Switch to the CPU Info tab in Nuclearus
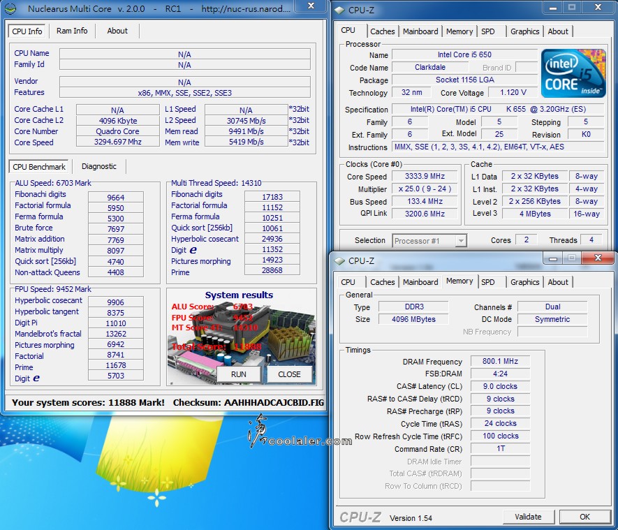618x530 pixels. click(27, 31)
